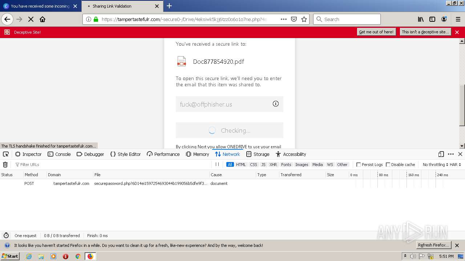Filter network requests by CSS
The width and height of the screenshot is (465, 261).
tap(254, 165)
